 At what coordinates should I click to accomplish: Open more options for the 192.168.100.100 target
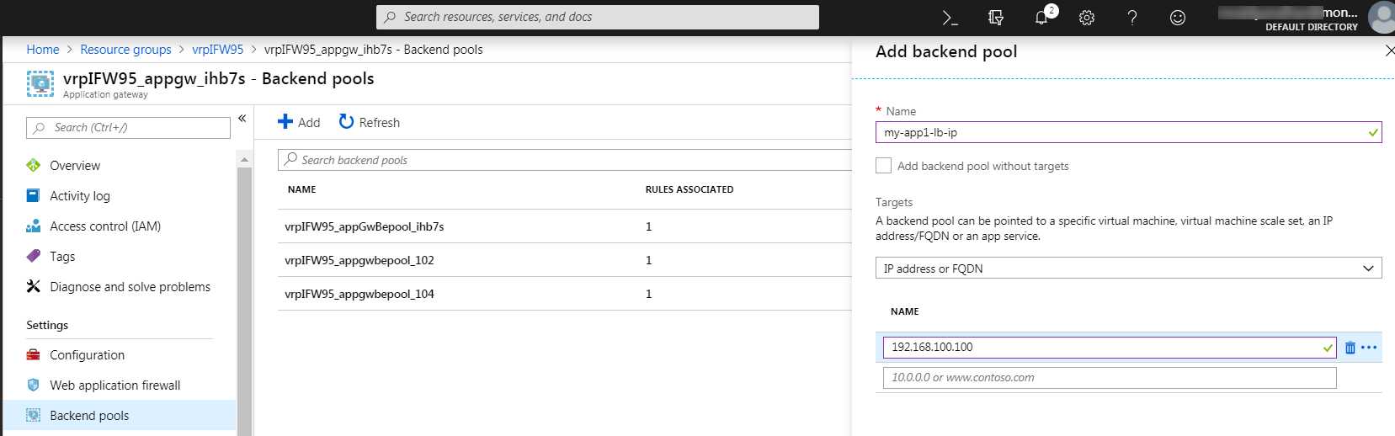pyautogui.click(x=1369, y=348)
